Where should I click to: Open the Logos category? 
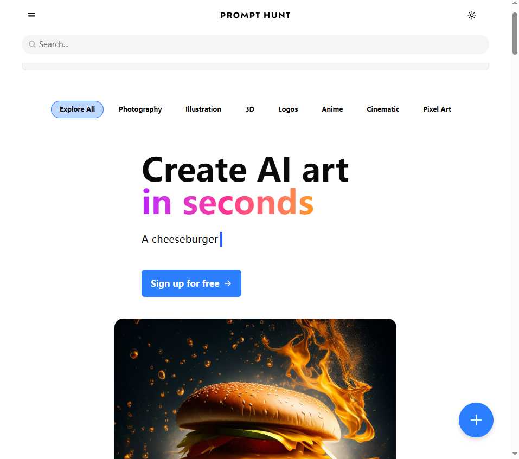[x=288, y=109]
